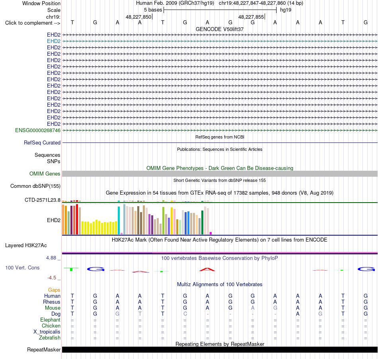Open '100 vertebrates Basewise Conservation by PhyloP' title

(220, 258)
